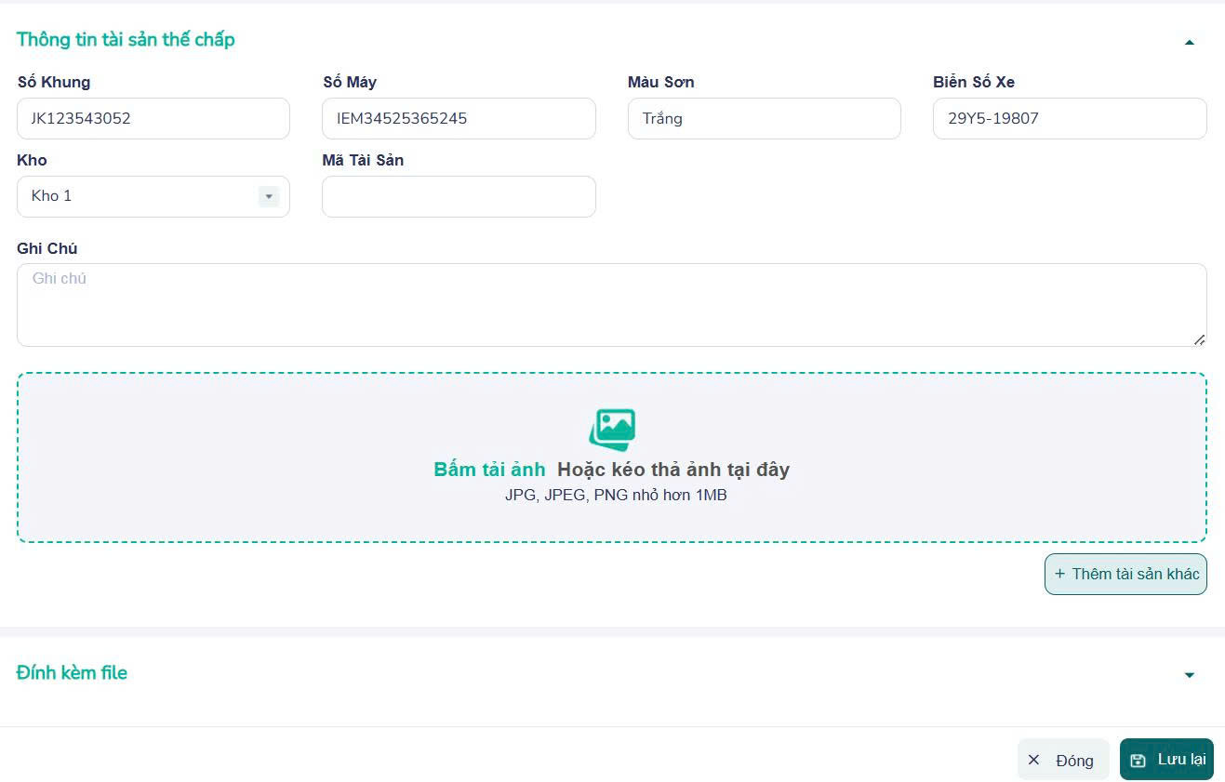This screenshot has width=1225, height=782.
Task: Collapse the Thông tin tài sản thế chấp section
Action: (x=1189, y=42)
